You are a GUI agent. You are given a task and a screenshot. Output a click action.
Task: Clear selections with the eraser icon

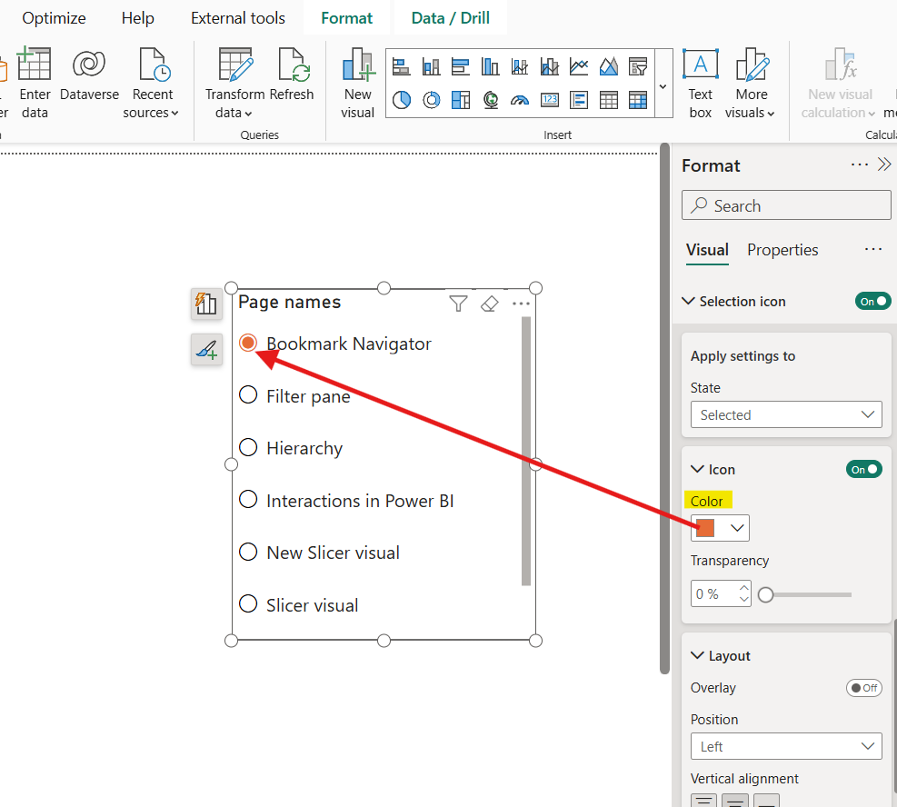pos(490,304)
